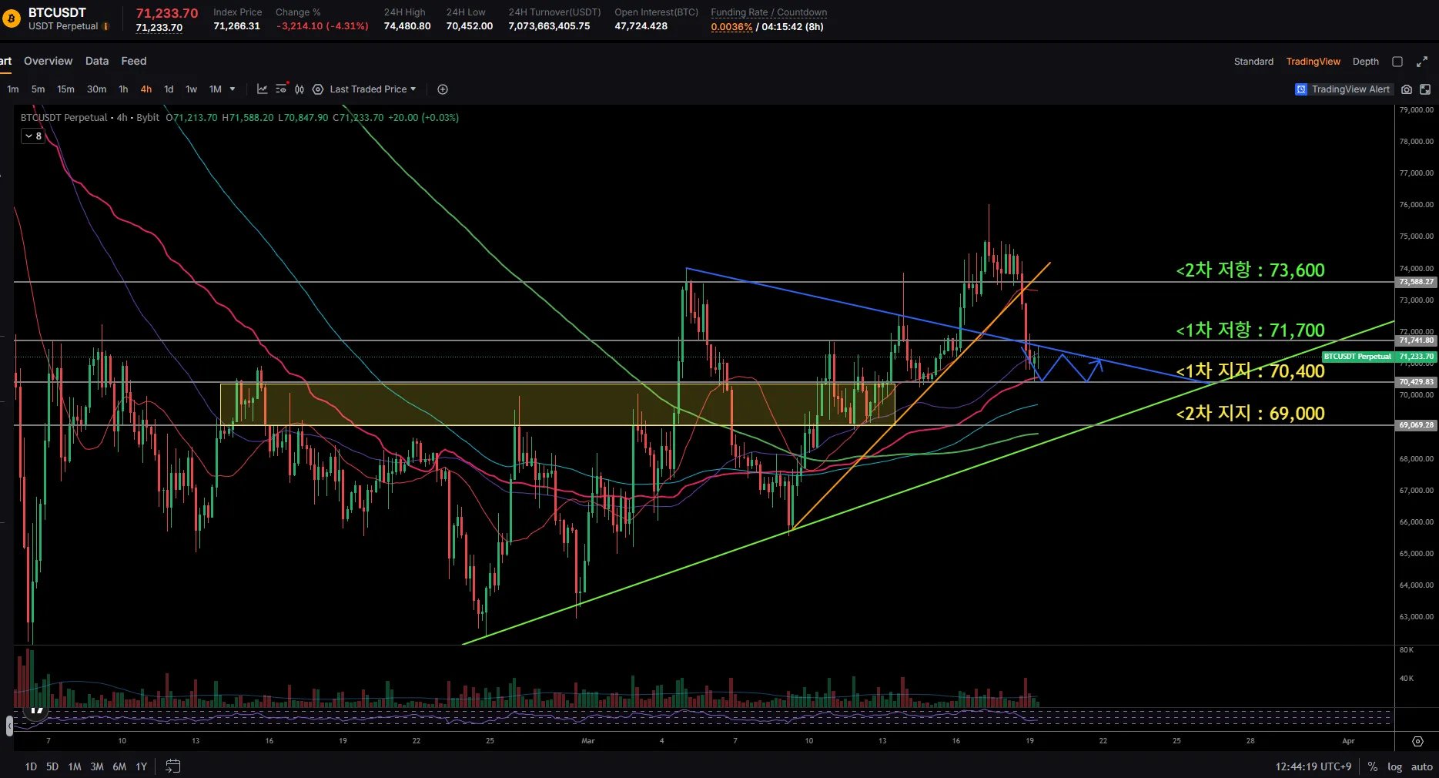Click the fullscreen expand arrows icon

[1422, 62]
